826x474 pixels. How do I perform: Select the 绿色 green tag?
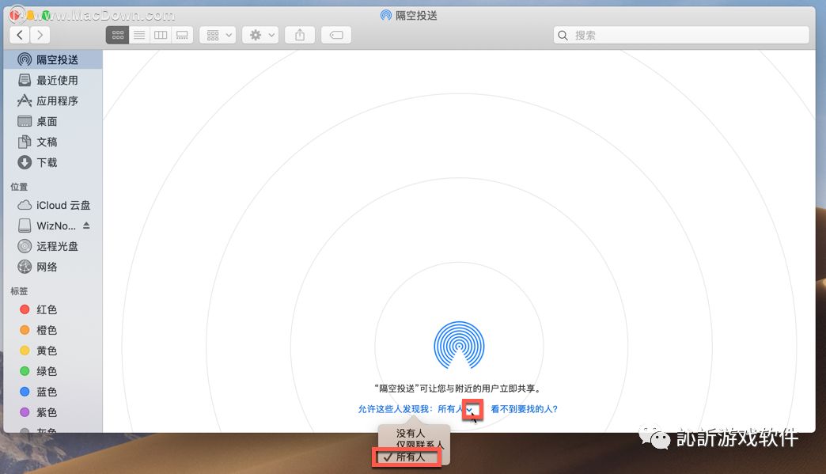53,371
